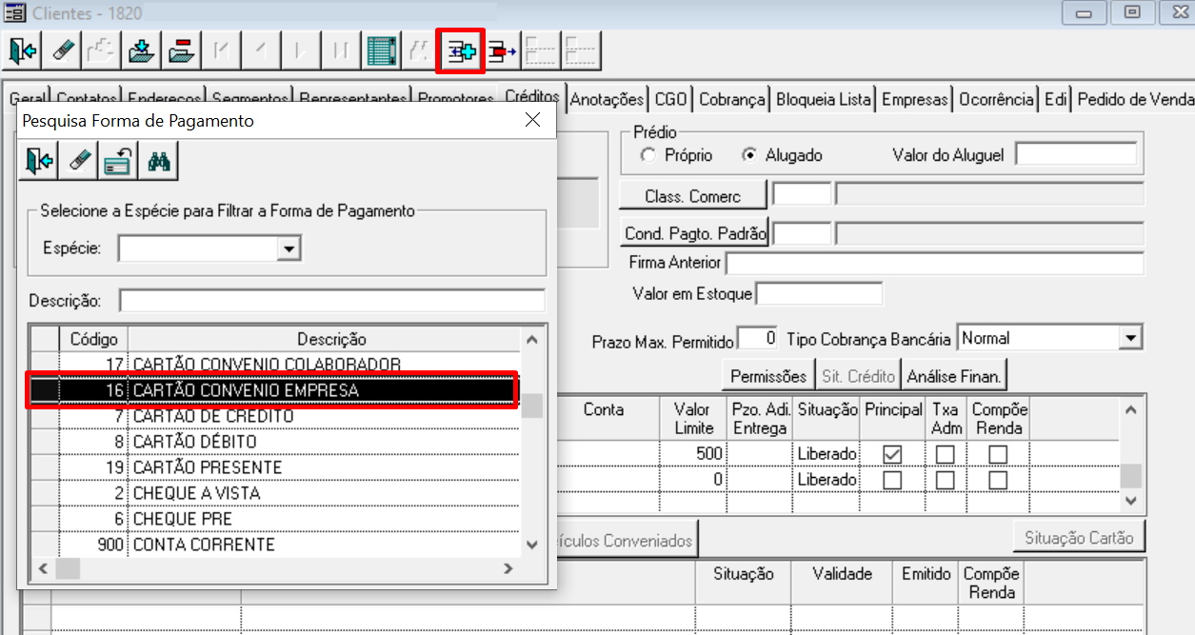
Task: Click the payment list scroll up arrow
Action: tap(532, 340)
